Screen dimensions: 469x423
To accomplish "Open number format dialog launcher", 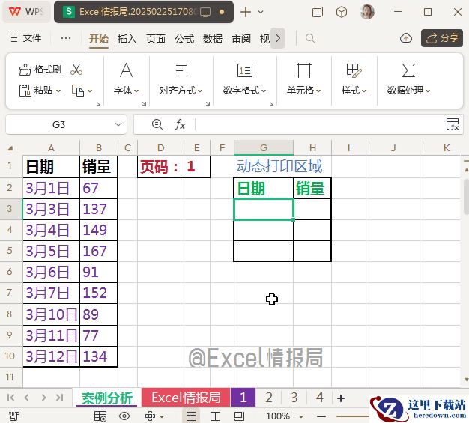I will click(x=272, y=103).
